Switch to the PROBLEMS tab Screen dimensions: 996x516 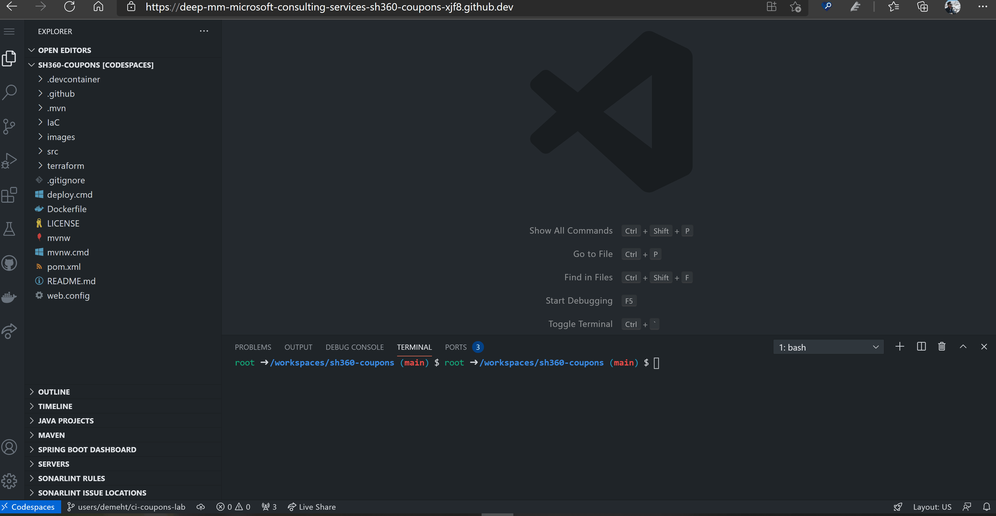point(253,347)
